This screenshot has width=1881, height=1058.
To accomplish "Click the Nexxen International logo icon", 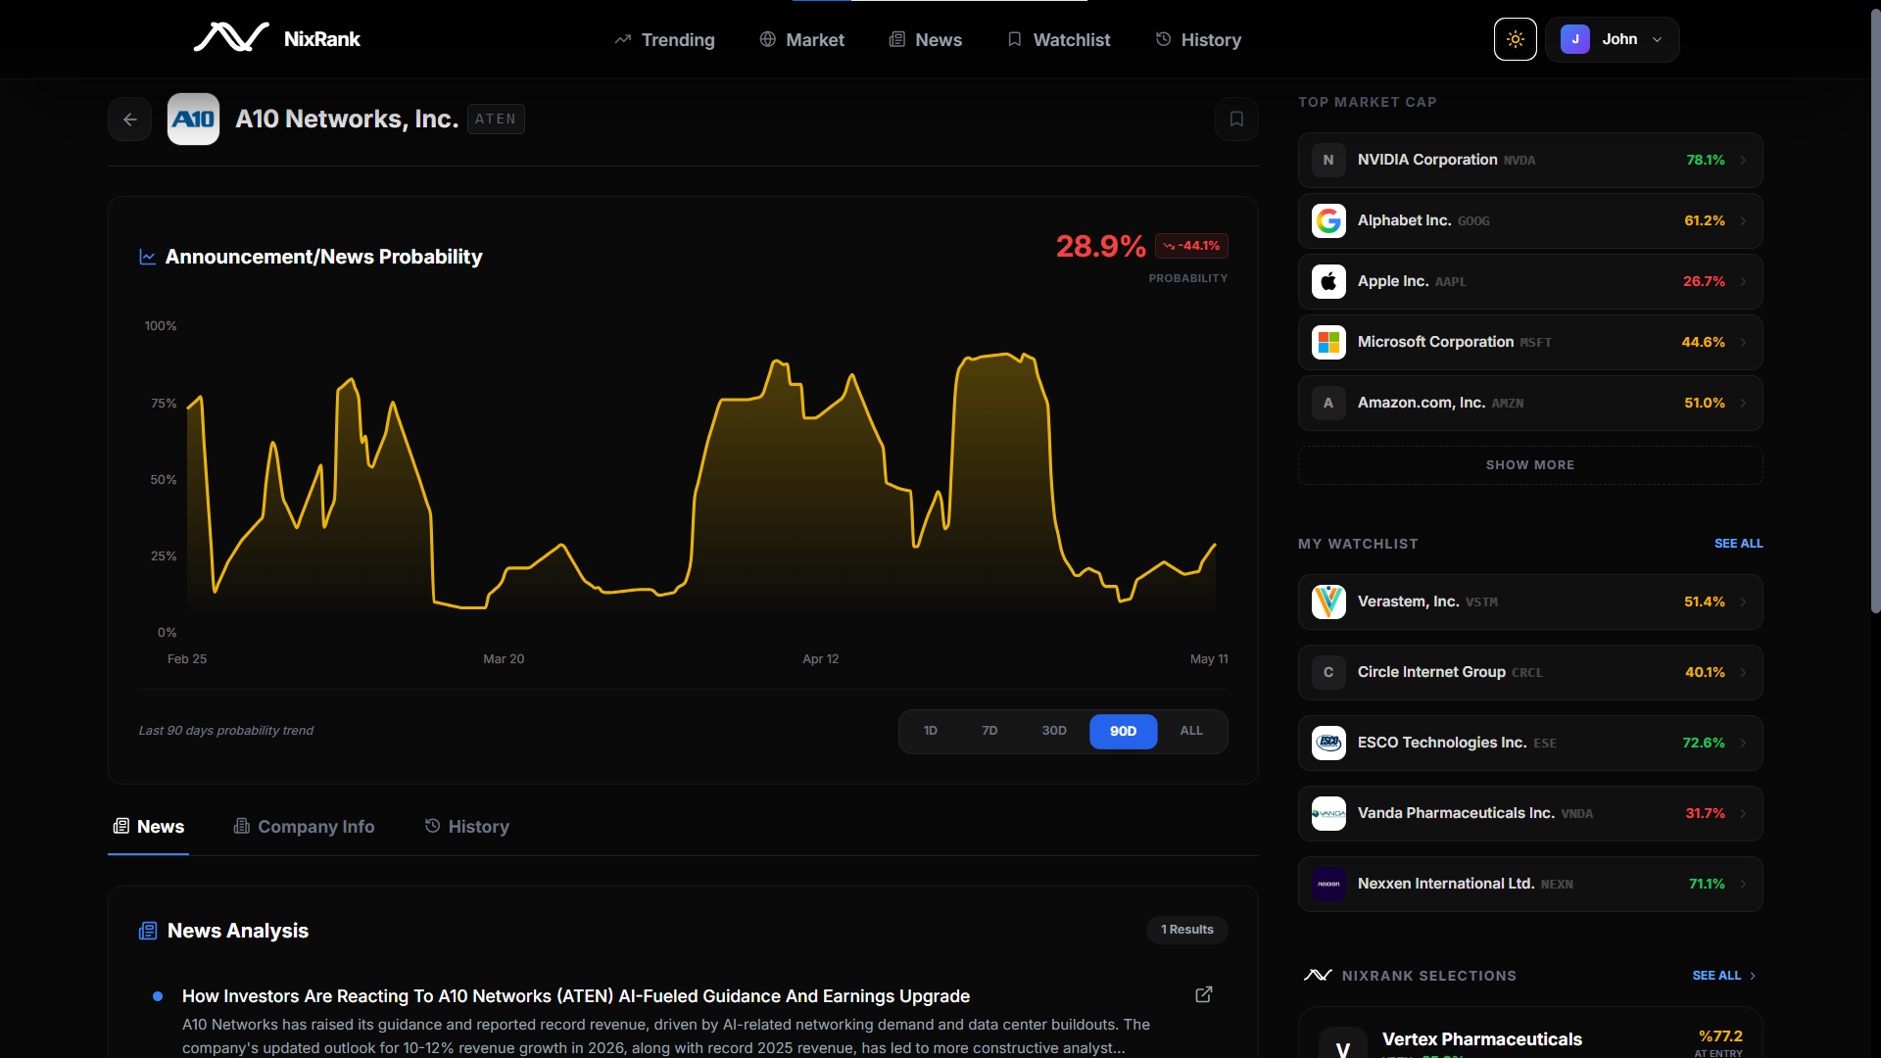I will pyautogui.click(x=1328, y=884).
